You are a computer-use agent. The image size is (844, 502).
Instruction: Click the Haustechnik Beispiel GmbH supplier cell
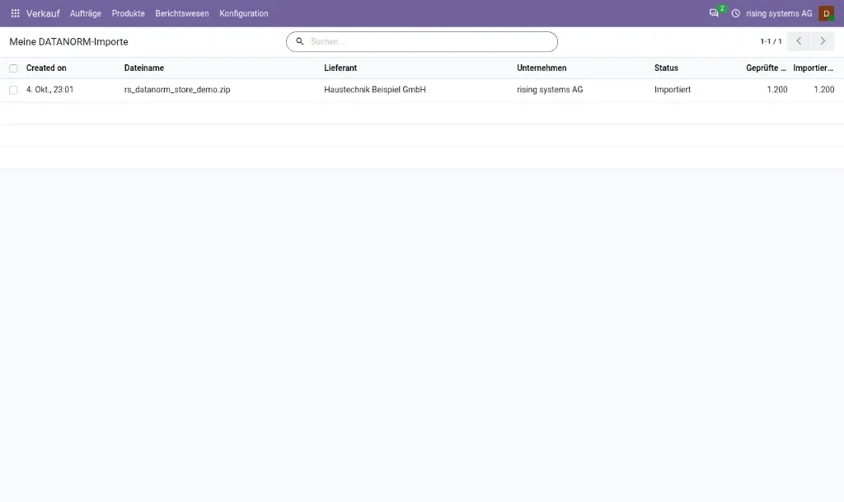click(375, 89)
